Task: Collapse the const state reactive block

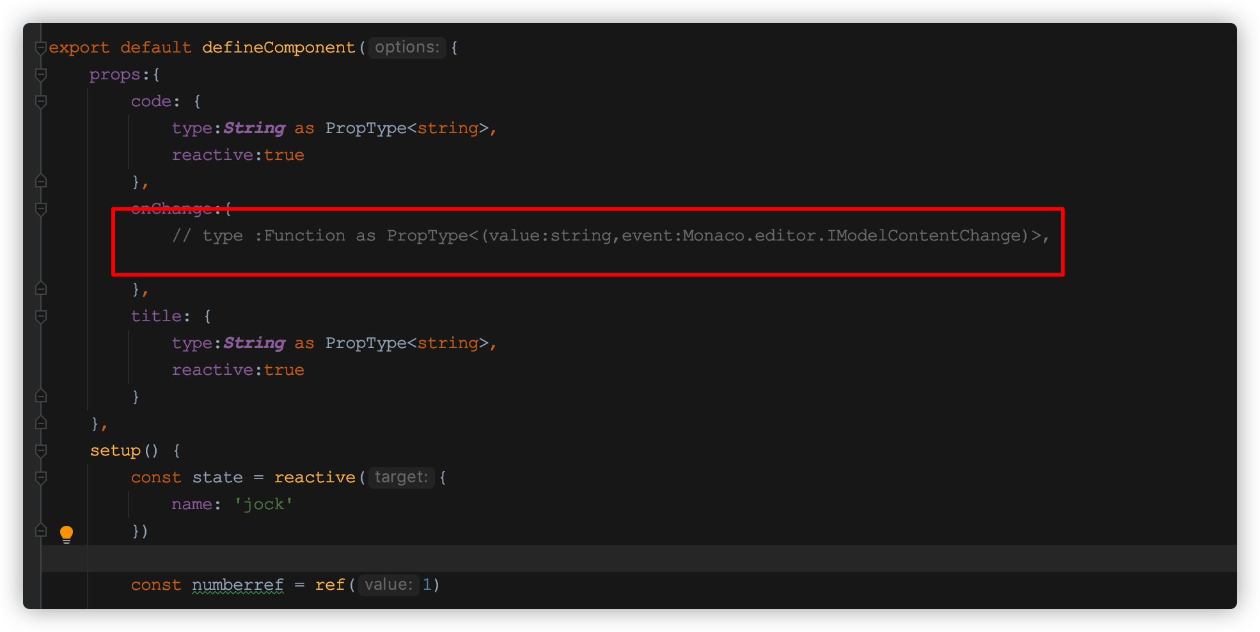Action: click(41, 478)
